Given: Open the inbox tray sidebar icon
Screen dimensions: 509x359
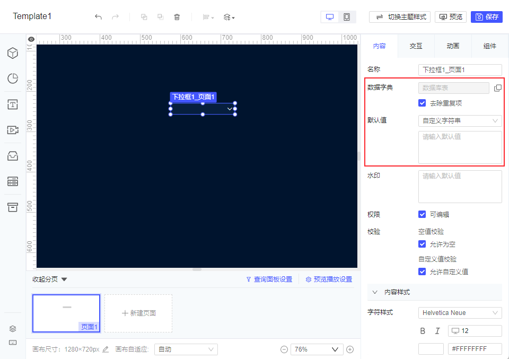Looking at the screenshot, I should point(13,156).
